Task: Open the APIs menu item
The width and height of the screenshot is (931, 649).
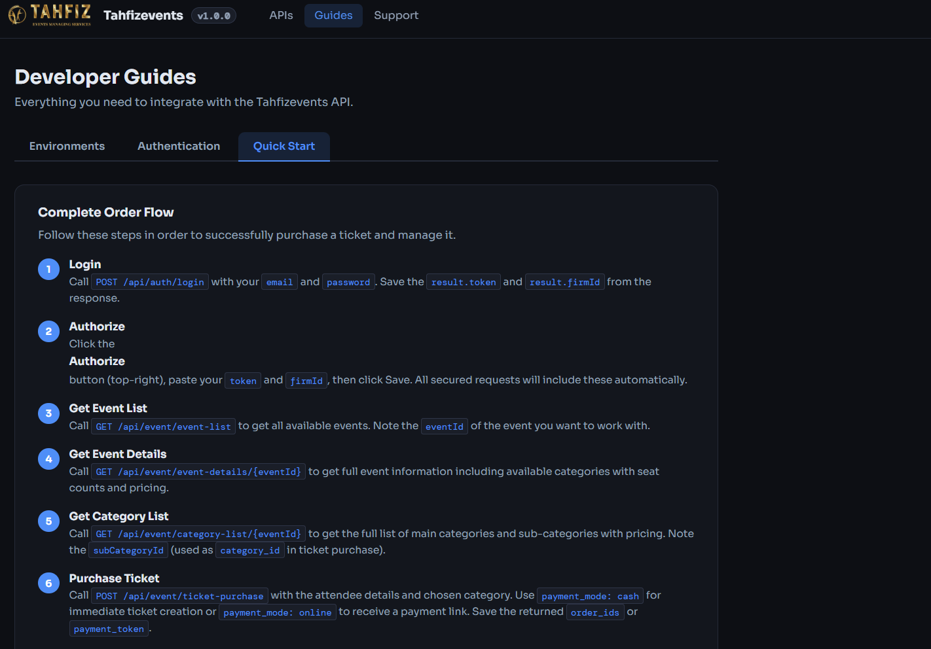Action: (281, 15)
